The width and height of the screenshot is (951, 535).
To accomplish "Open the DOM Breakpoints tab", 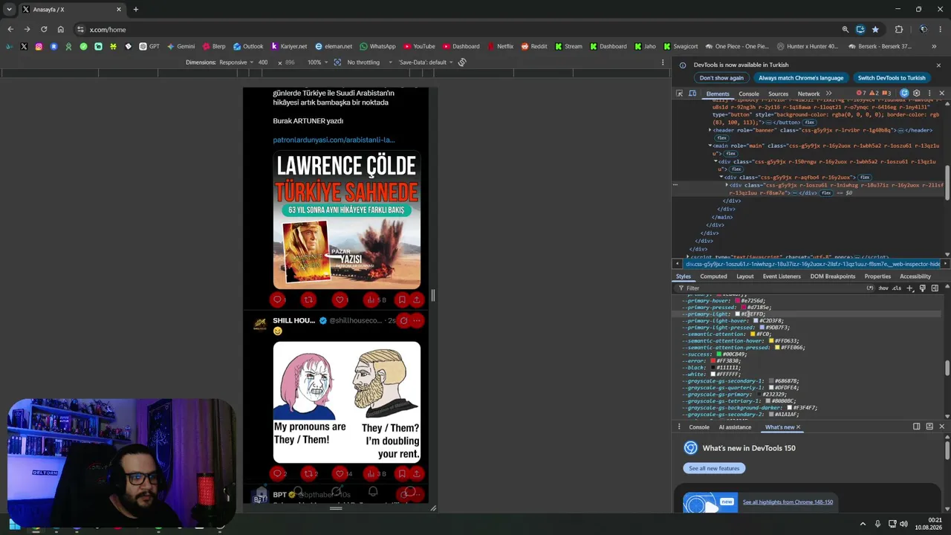I will pos(833,276).
